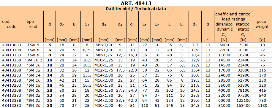Click d1 value 34,8
Viewport: 272px width, 108px height.
click(x=195, y=105)
